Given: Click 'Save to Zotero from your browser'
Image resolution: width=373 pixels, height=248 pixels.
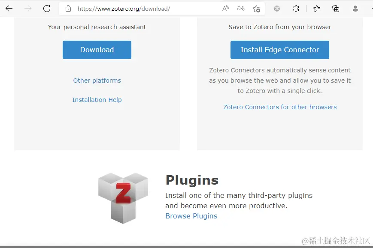Looking at the screenshot, I should [280, 27].
